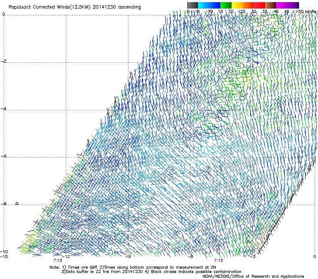Image resolution: width=318 pixels, height=279 pixels.
Task: Click the gray 0-5 knots legend swatch
Action: click(x=193, y=5)
